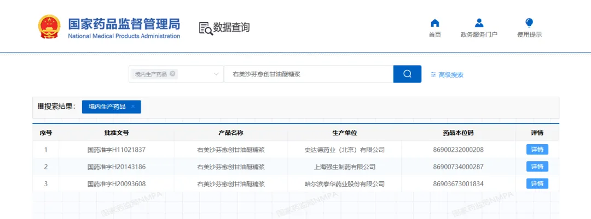Click National Medical Products Administration subtitle

(x=124, y=36)
